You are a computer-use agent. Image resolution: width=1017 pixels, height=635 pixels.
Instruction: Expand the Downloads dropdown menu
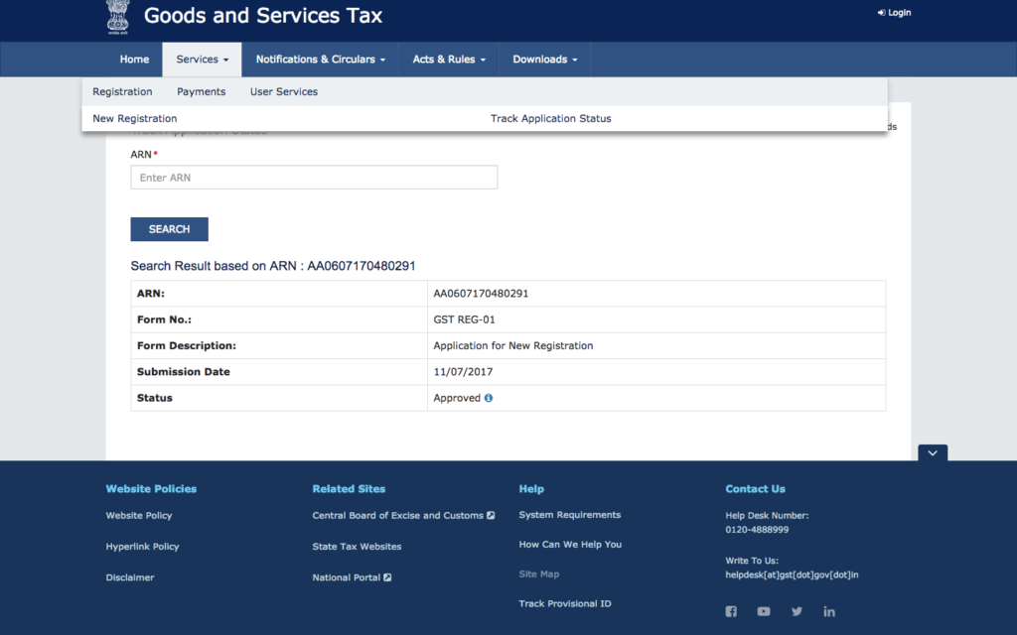pyautogui.click(x=545, y=60)
